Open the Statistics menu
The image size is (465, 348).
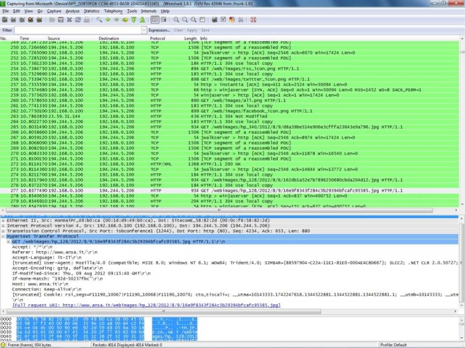92,11
